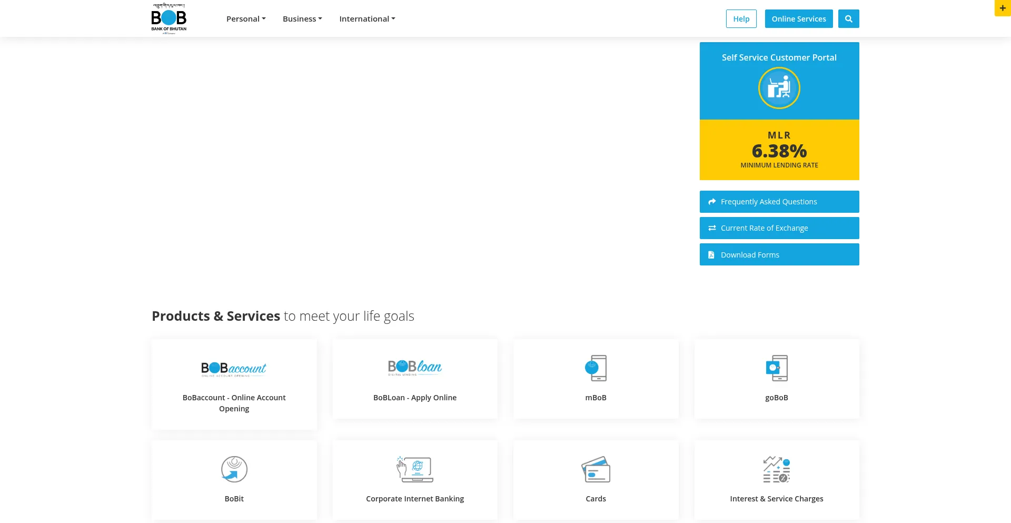Open the search magnifier button
Viewport: 1011px width, 523px height.
tap(848, 19)
